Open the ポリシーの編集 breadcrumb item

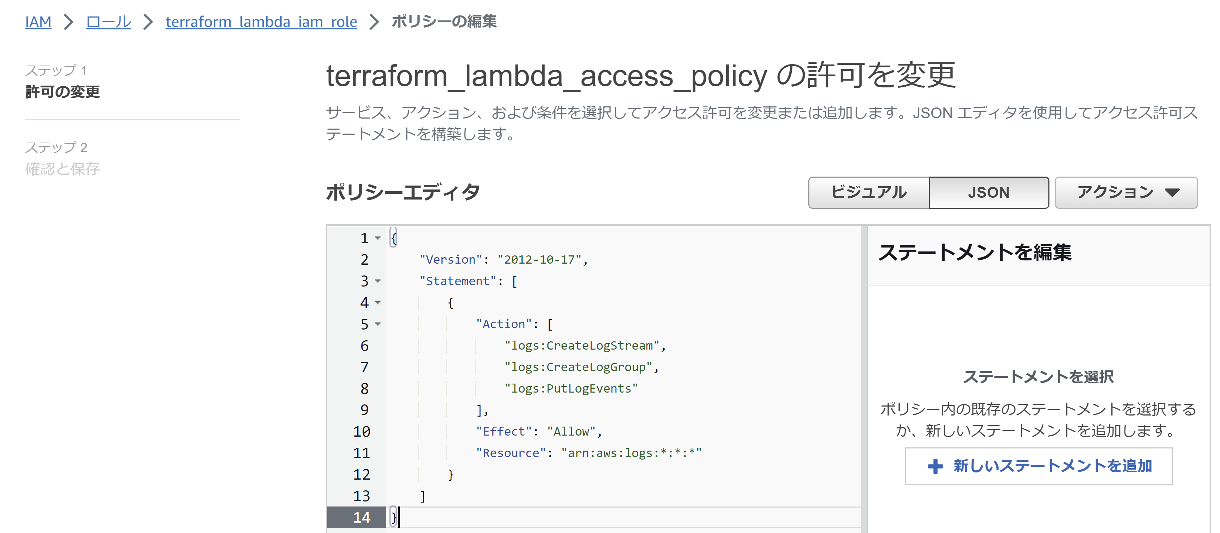444,21
